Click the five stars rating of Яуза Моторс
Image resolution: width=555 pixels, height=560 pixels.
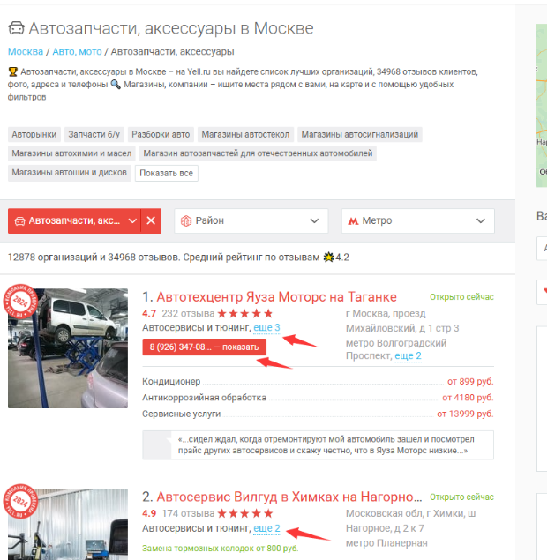pyautogui.click(x=244, y=314)
